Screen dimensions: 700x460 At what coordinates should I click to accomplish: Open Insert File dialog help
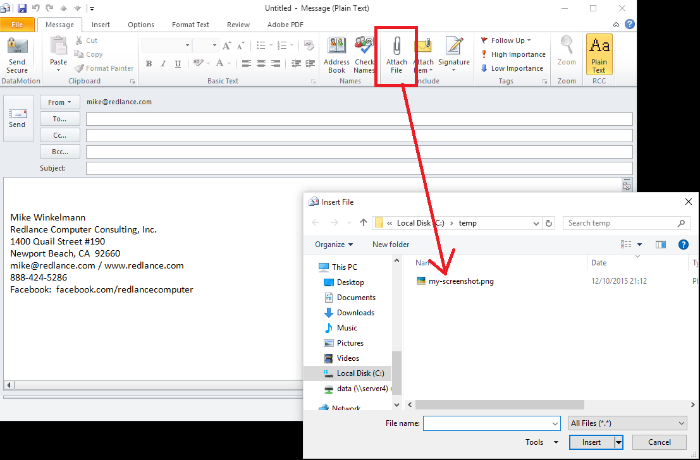click(683, 245)
